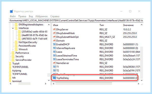The image size is (152, 94).
Task: Click the Lease DWORD icon
Action: click(x=54, y=52)
